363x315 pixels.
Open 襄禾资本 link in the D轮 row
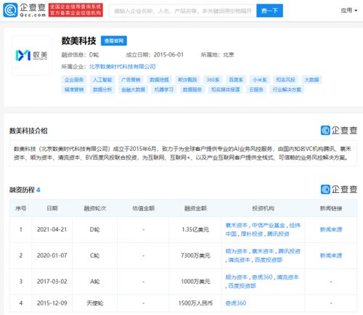pos(237,225)
